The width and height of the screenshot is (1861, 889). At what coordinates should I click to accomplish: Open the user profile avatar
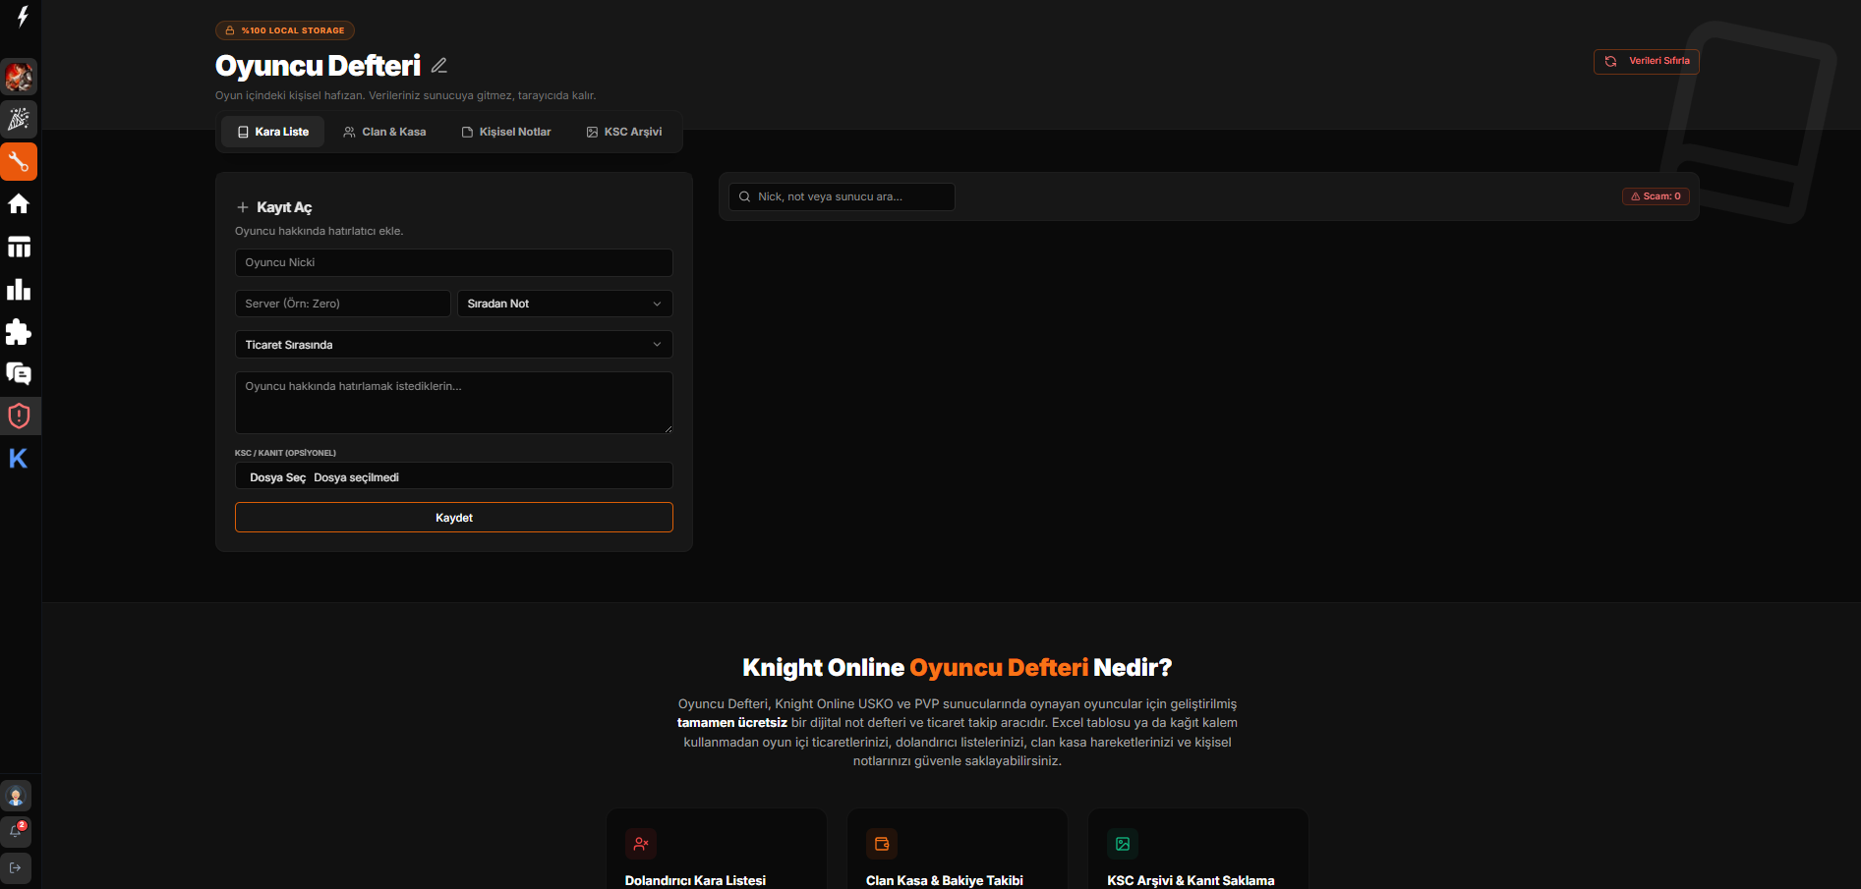tap(16, 796)
